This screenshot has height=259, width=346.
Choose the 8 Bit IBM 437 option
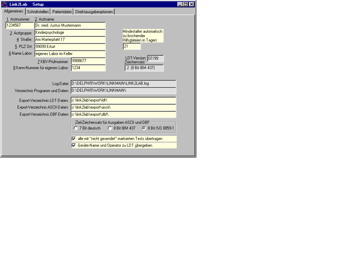pos(110,128)
